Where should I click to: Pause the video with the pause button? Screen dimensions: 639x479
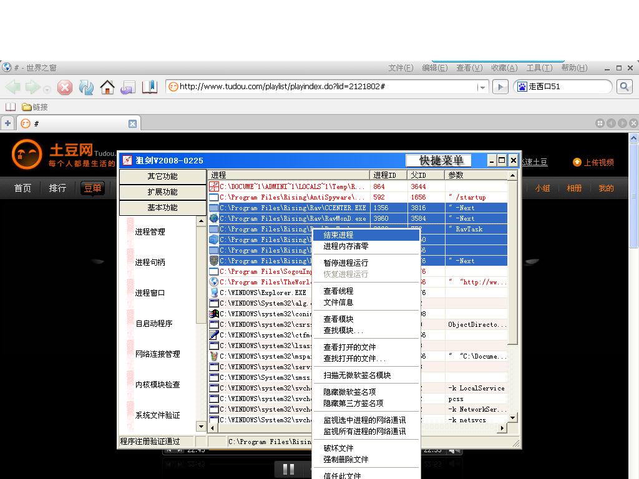tap(288, 469)
